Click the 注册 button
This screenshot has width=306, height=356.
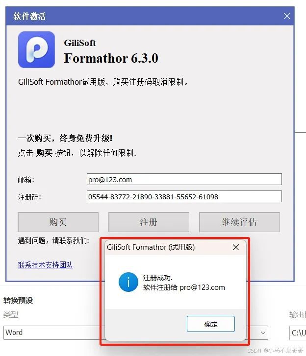click(149, 222)
